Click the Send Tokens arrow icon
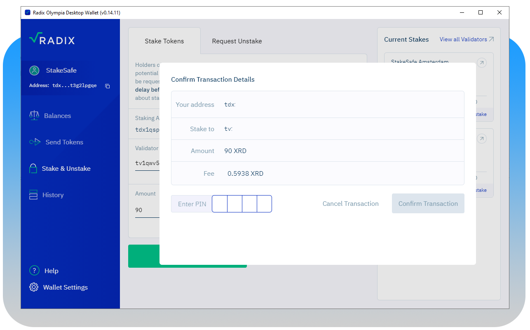The height and width of the screenshot is (330, 530). 35,142
